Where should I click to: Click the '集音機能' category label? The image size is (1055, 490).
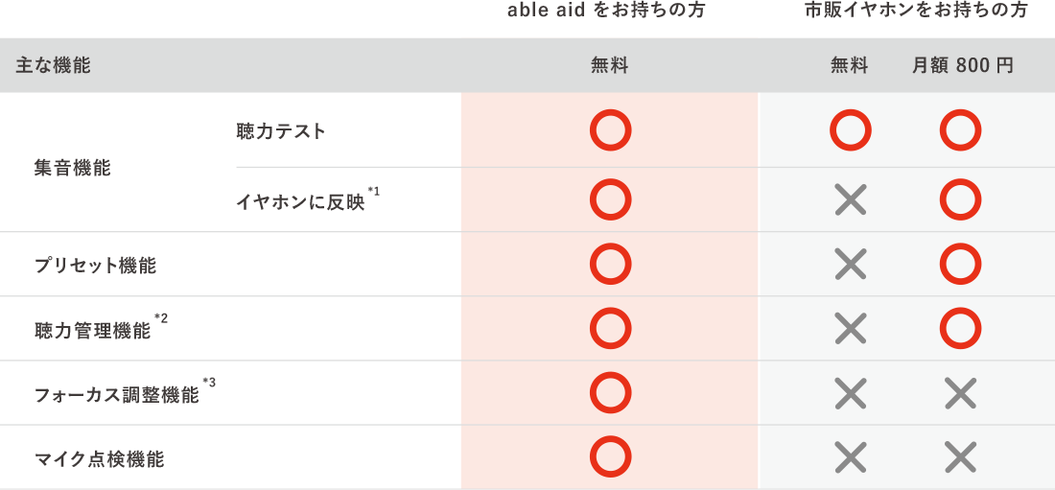73,168
